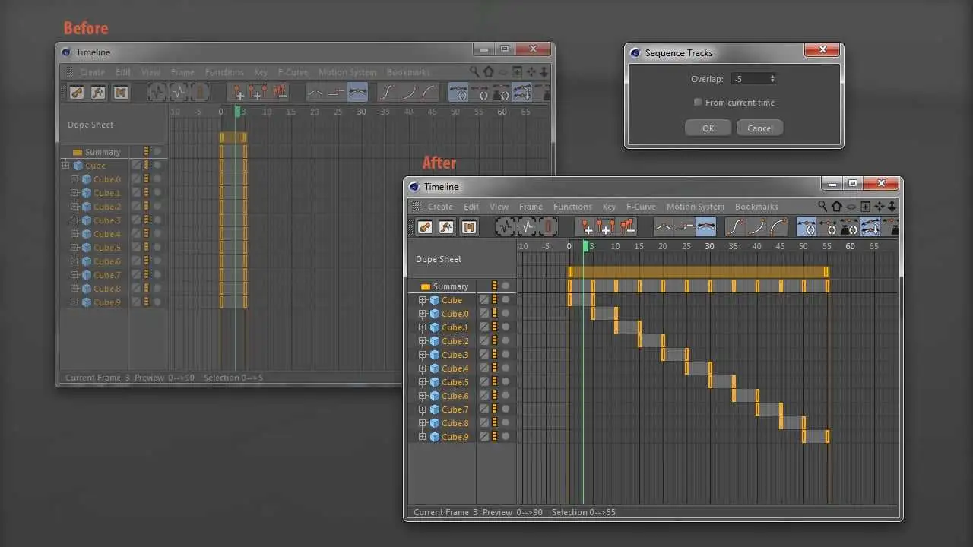Image resolution: width=973 pixels, height=547 pixels.
Task: Toggle layer square on Cube.3 row in After
Action: click(483, 355)
